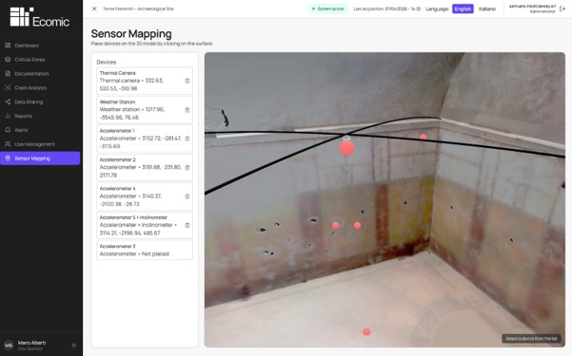This screenshot has width=572, height=356.
Task: Click the large red sensor marker on wall
Action: pos(346,148)
